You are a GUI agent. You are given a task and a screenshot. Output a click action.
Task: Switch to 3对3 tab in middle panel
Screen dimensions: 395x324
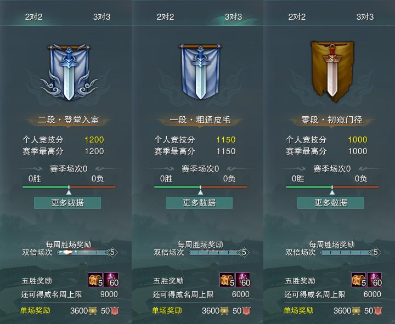(x=234, y=17)
